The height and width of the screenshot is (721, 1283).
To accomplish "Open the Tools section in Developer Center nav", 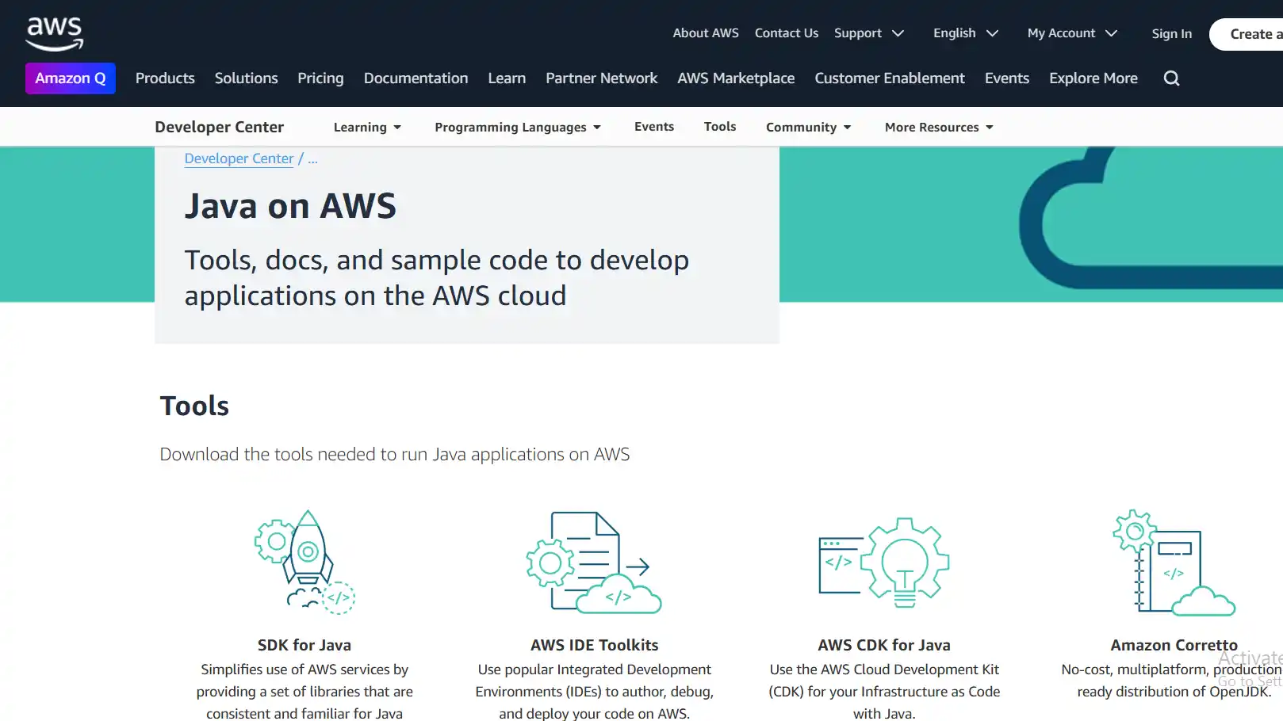I will point(719,127).
